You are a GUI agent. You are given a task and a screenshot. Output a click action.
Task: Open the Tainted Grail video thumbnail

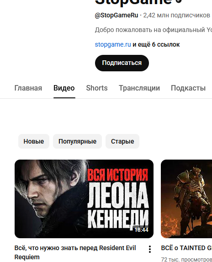coord(186,199)
